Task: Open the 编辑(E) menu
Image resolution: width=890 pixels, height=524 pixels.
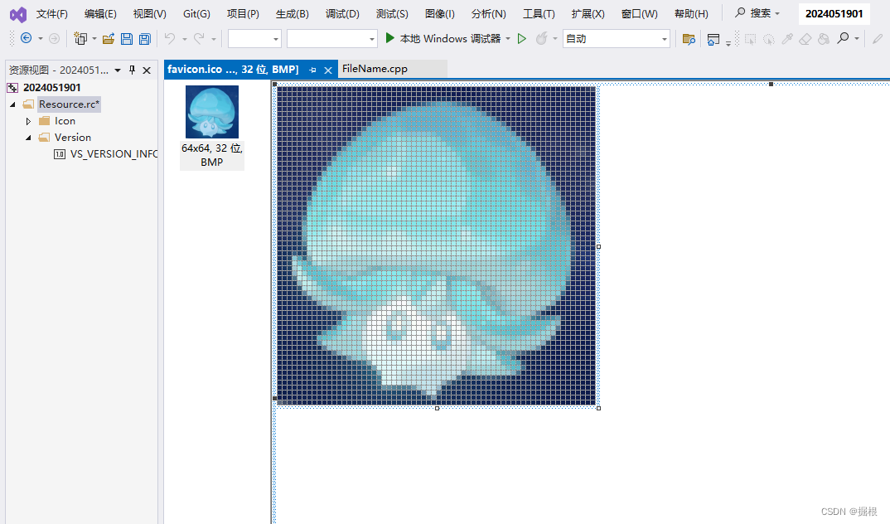Action: pyautogui.click(x=100, y=13)
